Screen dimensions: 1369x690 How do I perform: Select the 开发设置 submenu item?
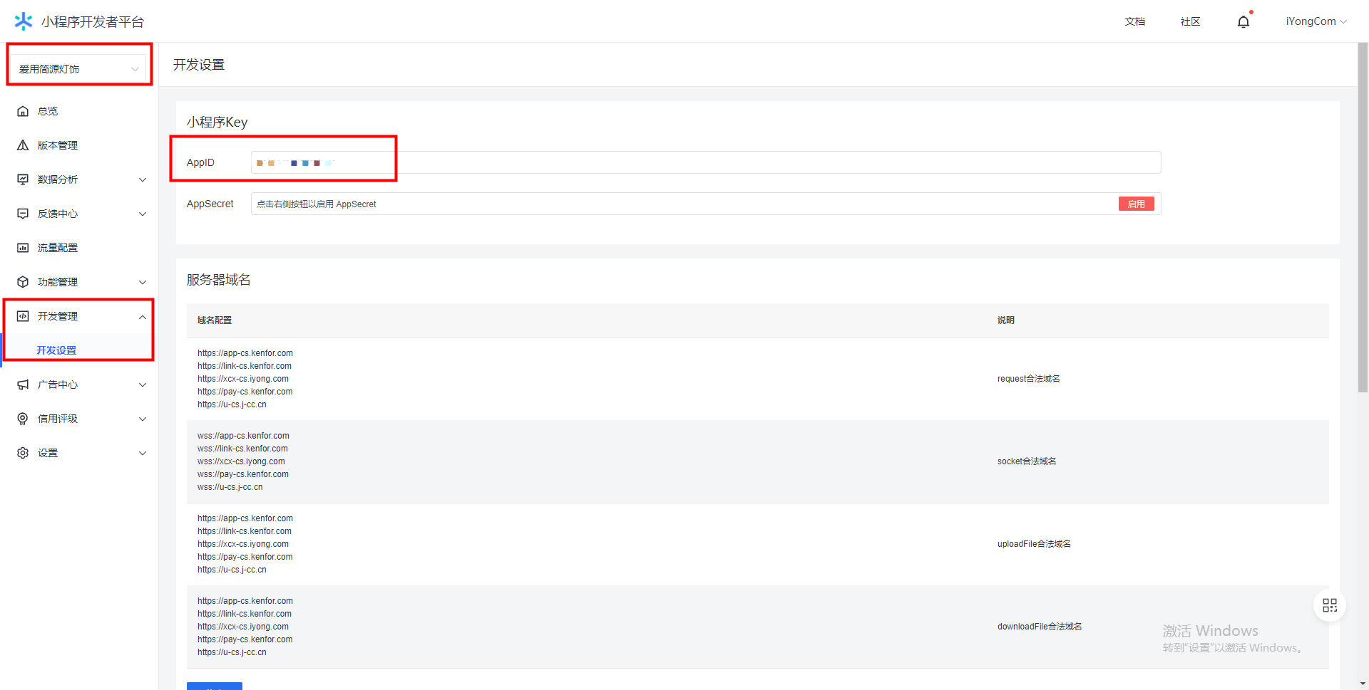(x=56, y=350)
